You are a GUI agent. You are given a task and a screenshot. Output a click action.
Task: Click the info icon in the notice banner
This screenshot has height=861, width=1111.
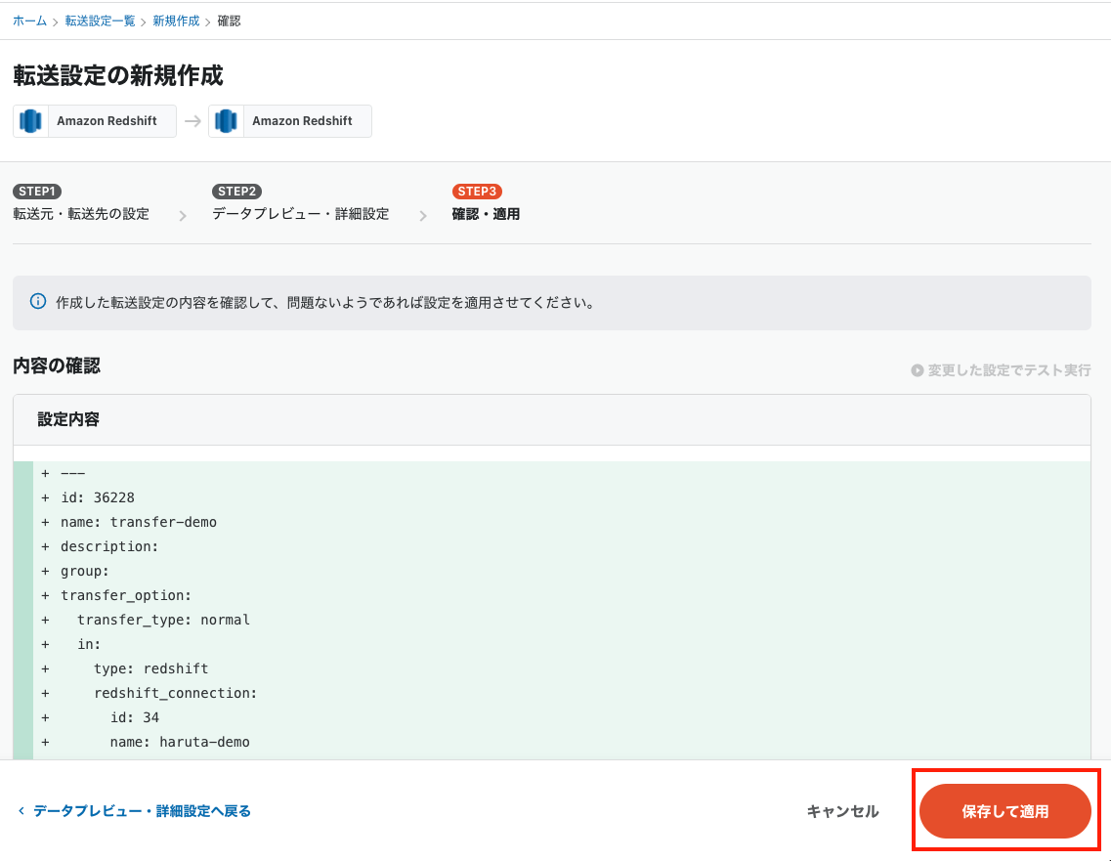(x=37, y=302)
